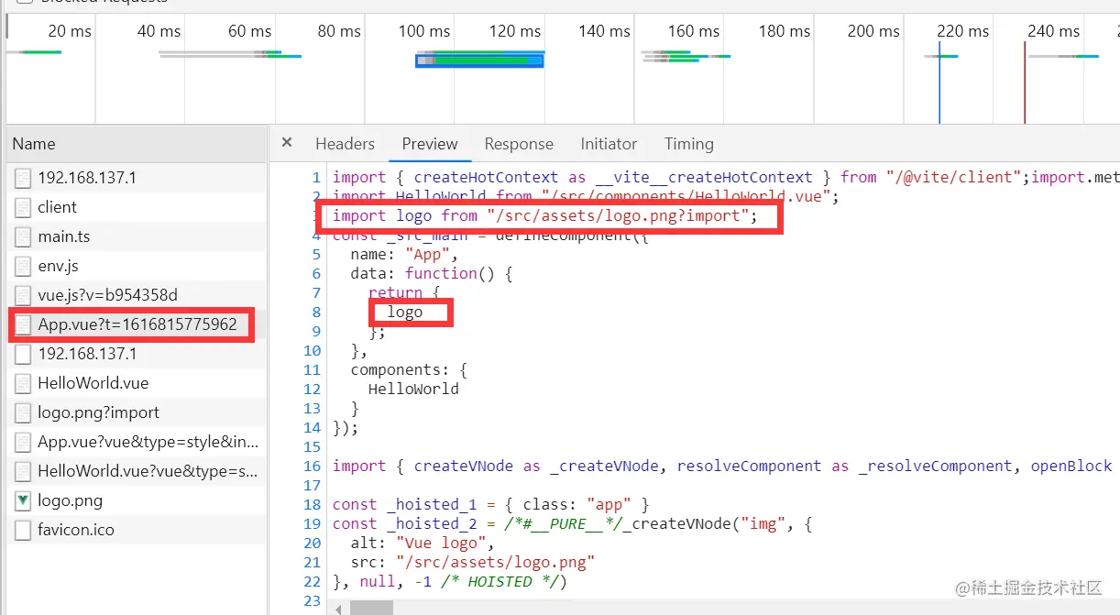
Task: Click the main.ts document icon
Action: (22, 236)
